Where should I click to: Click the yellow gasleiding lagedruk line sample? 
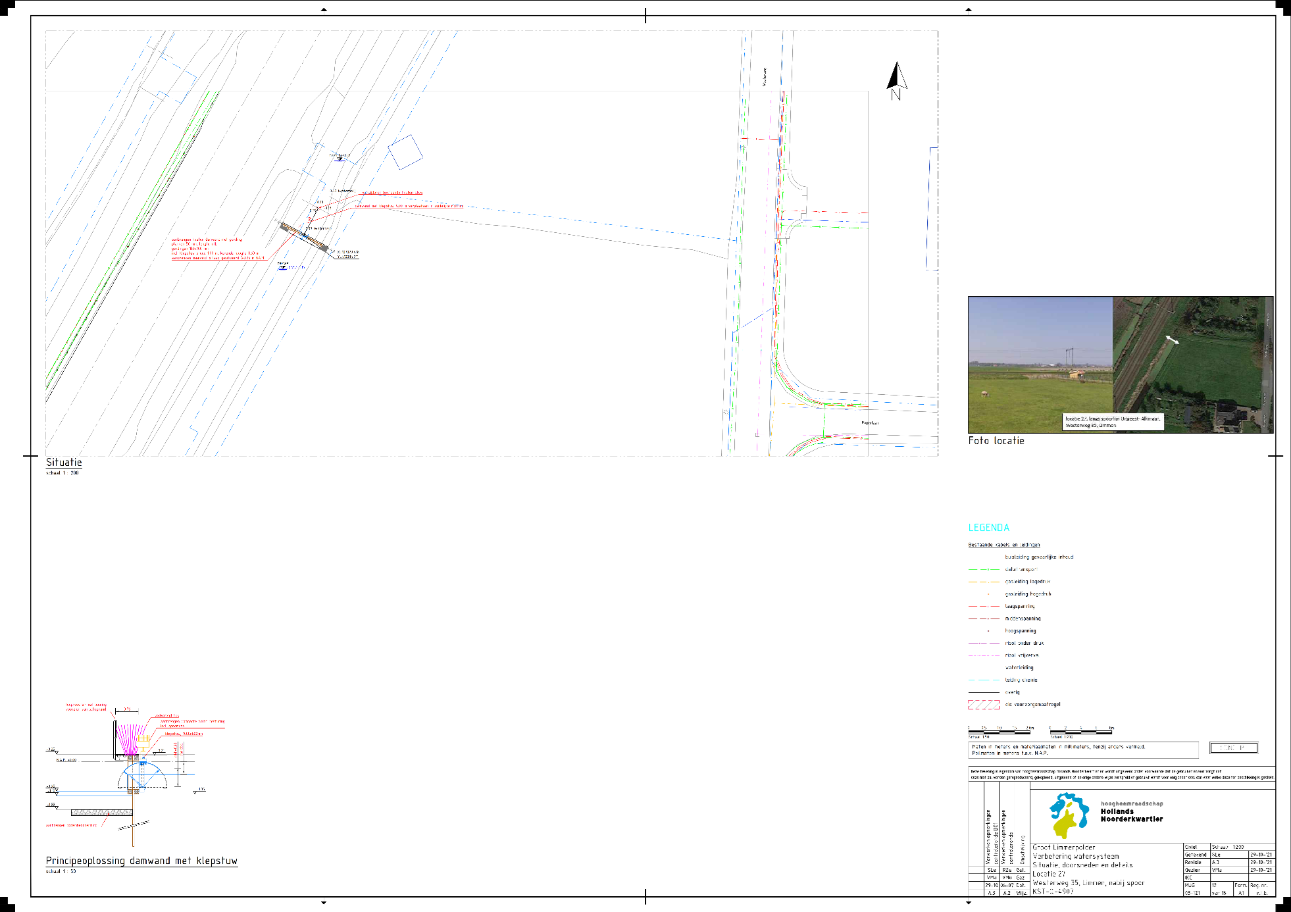pyautogui.click(x=984, y=582)
